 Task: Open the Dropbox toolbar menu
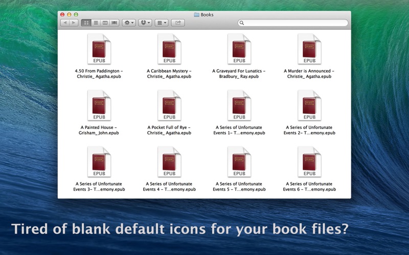tap(145, 23)
